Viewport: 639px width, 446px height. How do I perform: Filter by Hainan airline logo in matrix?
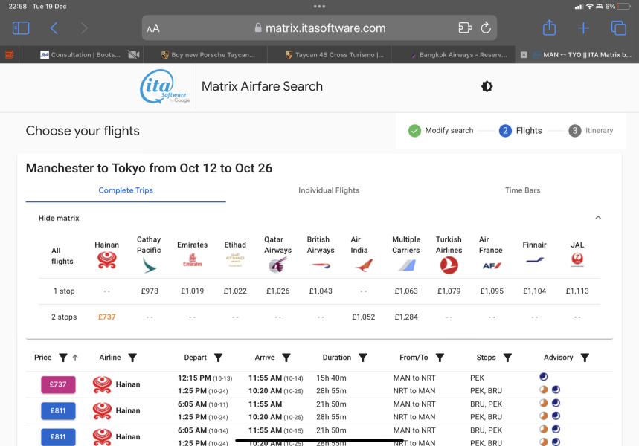(107, 260)
